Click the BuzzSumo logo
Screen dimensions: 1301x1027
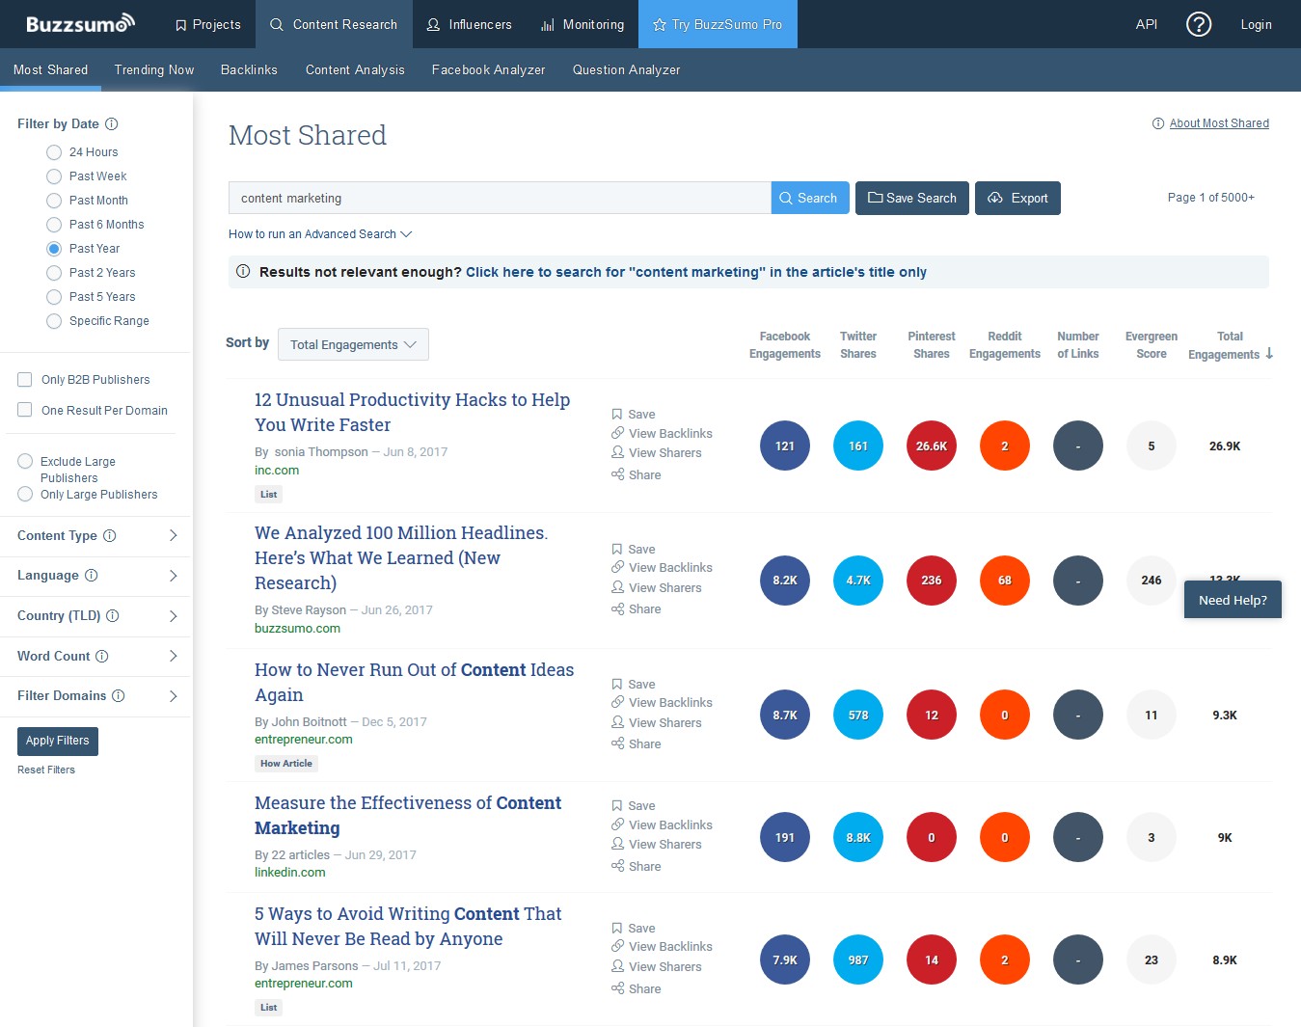pos(80,24)
